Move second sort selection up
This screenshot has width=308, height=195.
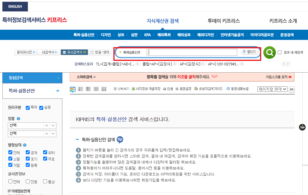click(x=46, y=134)
